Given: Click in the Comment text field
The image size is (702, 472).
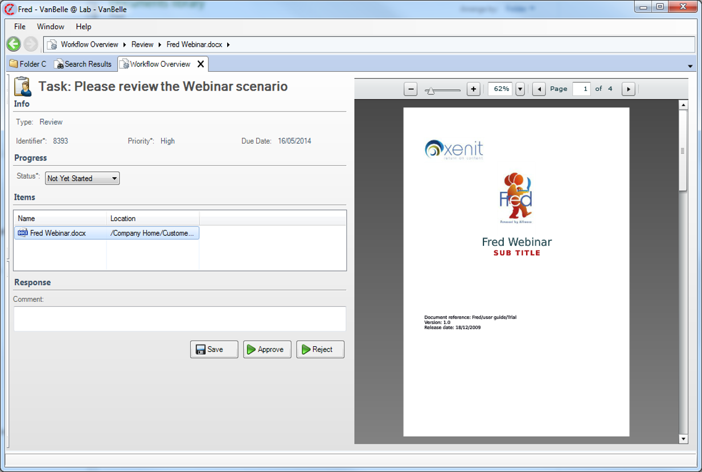Looking at the screenshot, I should point(179,318).
